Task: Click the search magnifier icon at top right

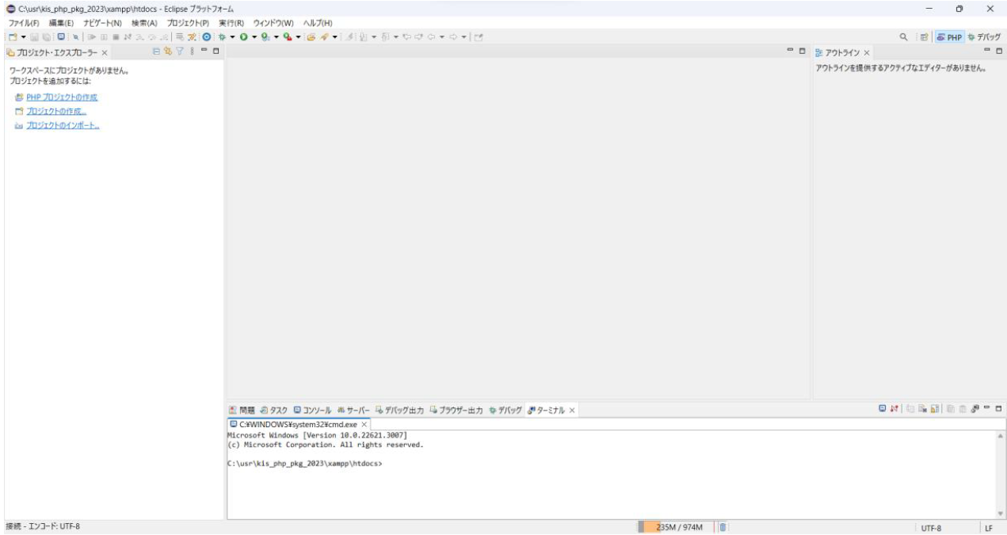Action: [903, 37]
